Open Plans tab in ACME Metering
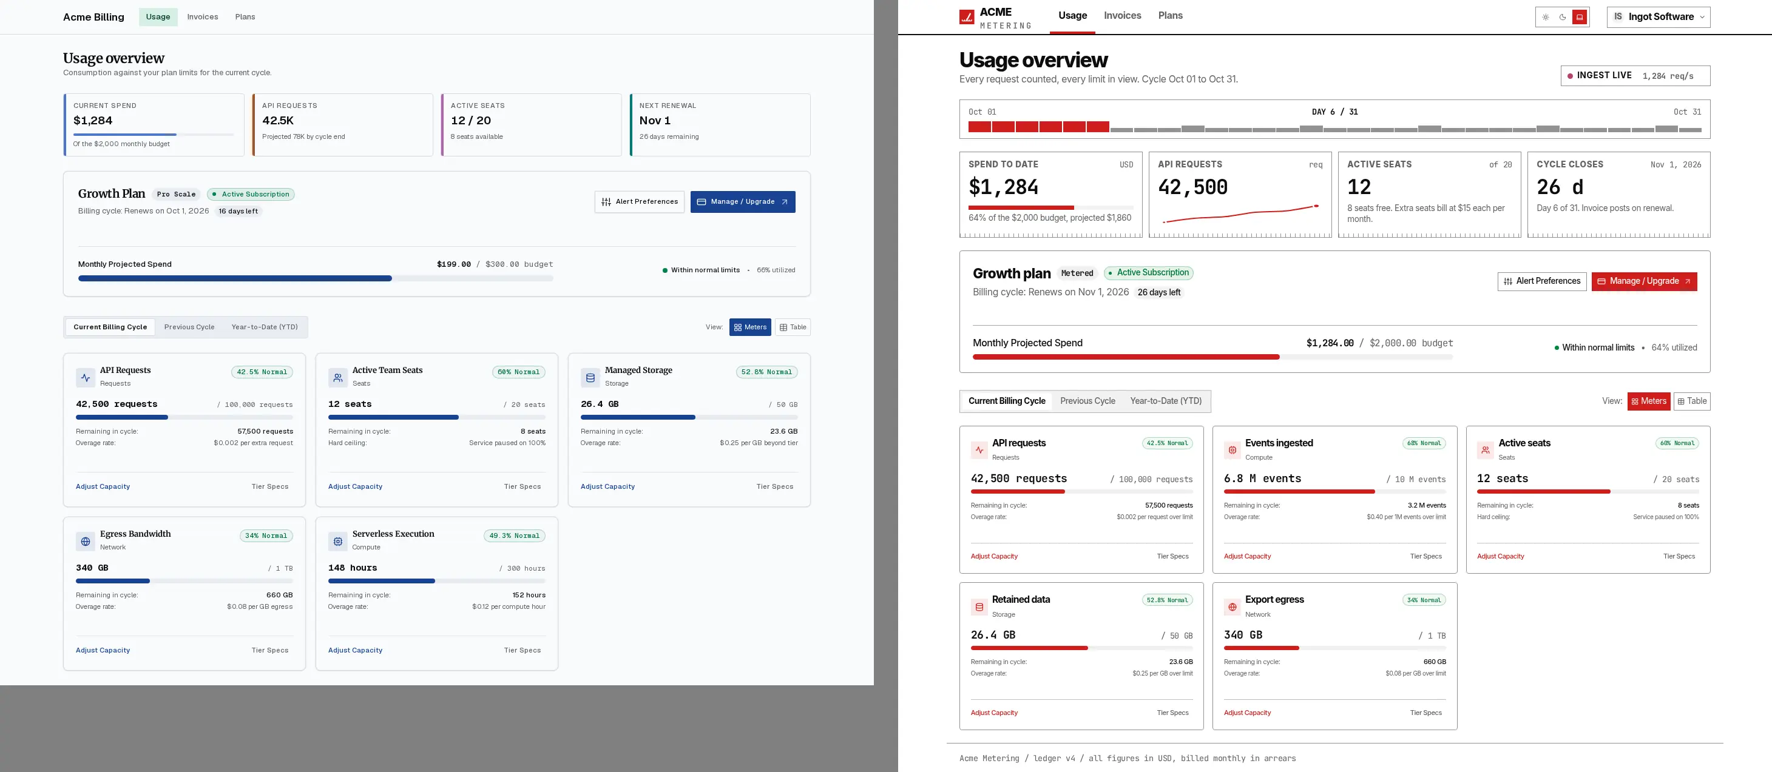This screenshot has width=1772, height=772. coord(1170,16)
